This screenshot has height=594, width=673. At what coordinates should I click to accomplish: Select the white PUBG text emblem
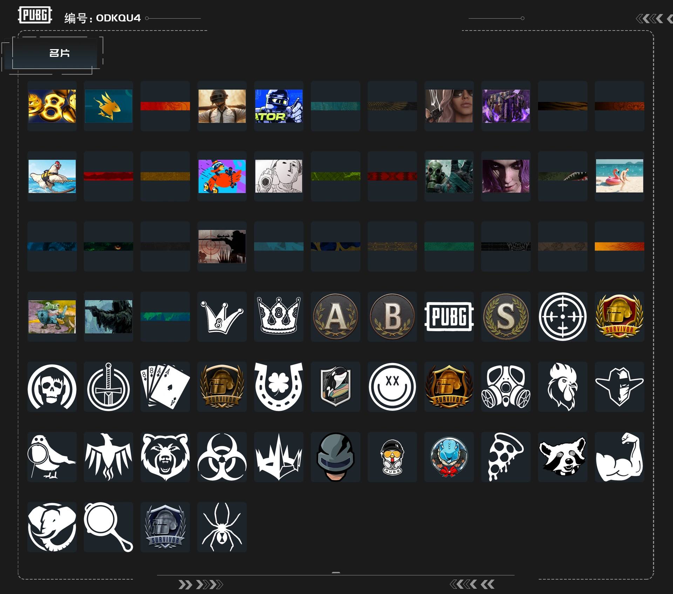[x=449, y=316]
